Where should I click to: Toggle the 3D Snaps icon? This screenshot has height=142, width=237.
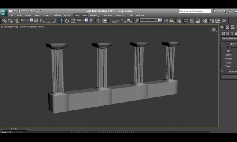tap(112, 21)
